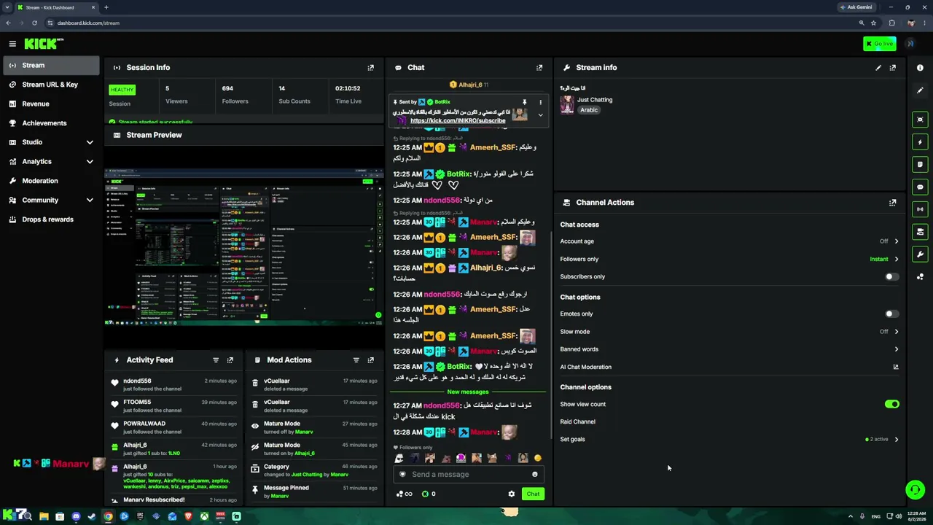Pop out the Stream info panel
Image resolution: width=933 pixels, height=525 pixels.
point(893,68)
